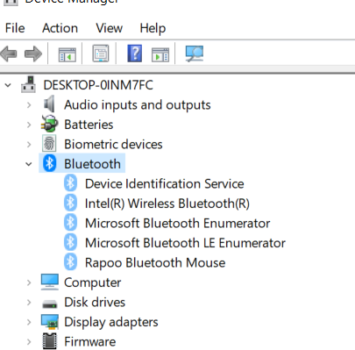
Task: Select the 'Batteries' label
Action: pos(89,125)
